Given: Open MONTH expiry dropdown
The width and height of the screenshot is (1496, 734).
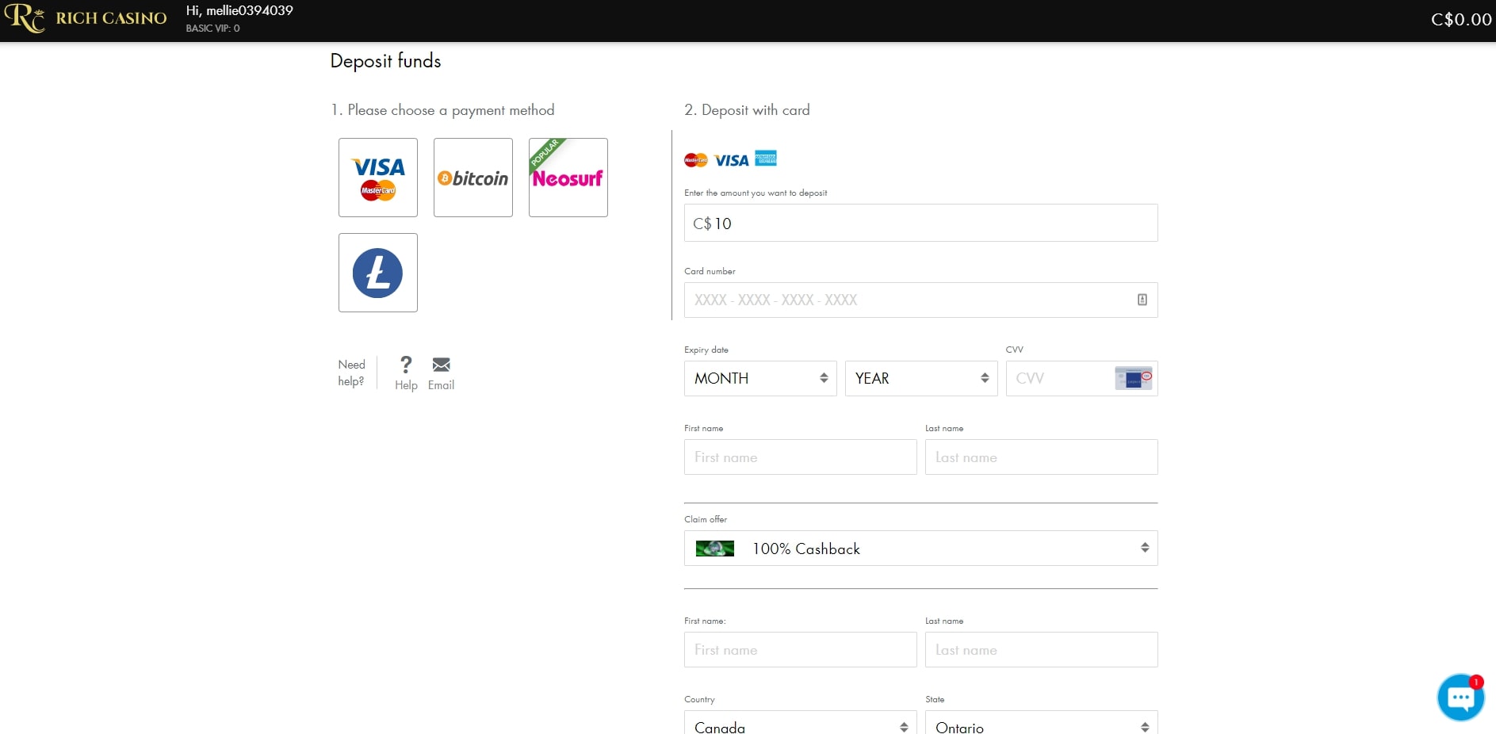Looking at the screenshot, I should pyautogui.click(x=760, y=378).
